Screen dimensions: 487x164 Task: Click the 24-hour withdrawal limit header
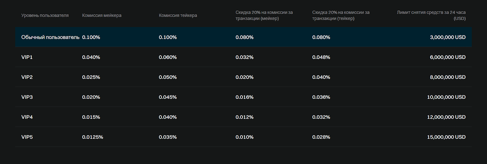click(431, 15)
